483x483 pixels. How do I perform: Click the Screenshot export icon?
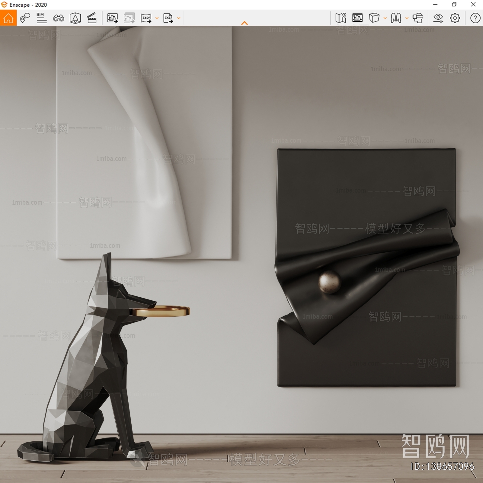[x=113, y=18]
